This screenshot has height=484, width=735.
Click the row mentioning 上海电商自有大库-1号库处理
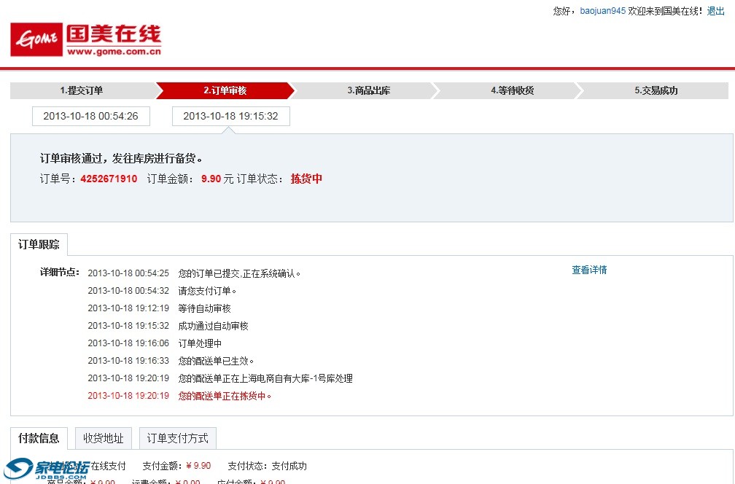point(220,378)
